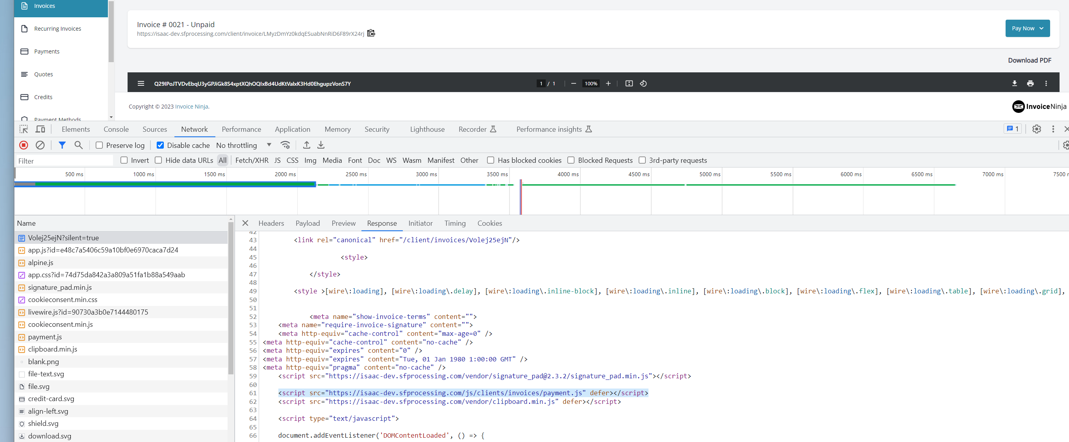1069x442 pixels.
Task: Close the request details pane
Action: click(x=245, y=223)
